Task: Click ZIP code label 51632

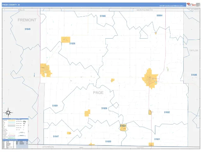Action: pos(167,112)
